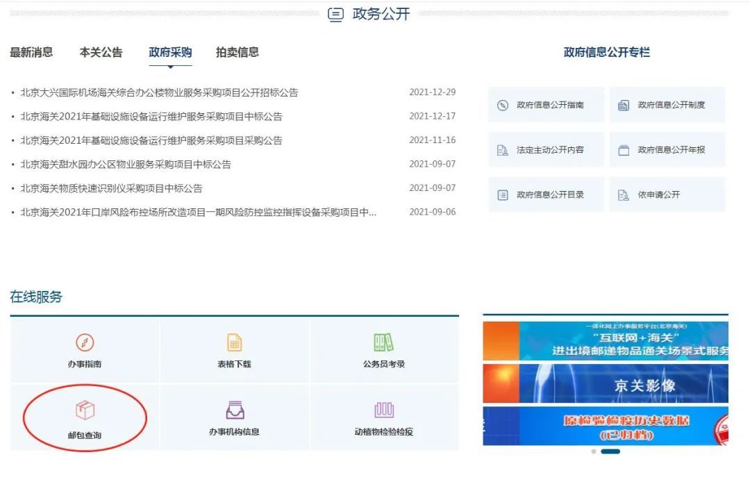
Task: Click the 邮包查询 package icon
Action: [85, 410]
